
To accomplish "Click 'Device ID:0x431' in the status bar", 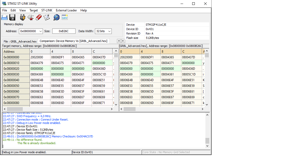I will tap(83, 152).
